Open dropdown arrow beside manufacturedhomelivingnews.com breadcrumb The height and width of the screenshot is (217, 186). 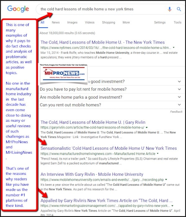coord(158,153)
